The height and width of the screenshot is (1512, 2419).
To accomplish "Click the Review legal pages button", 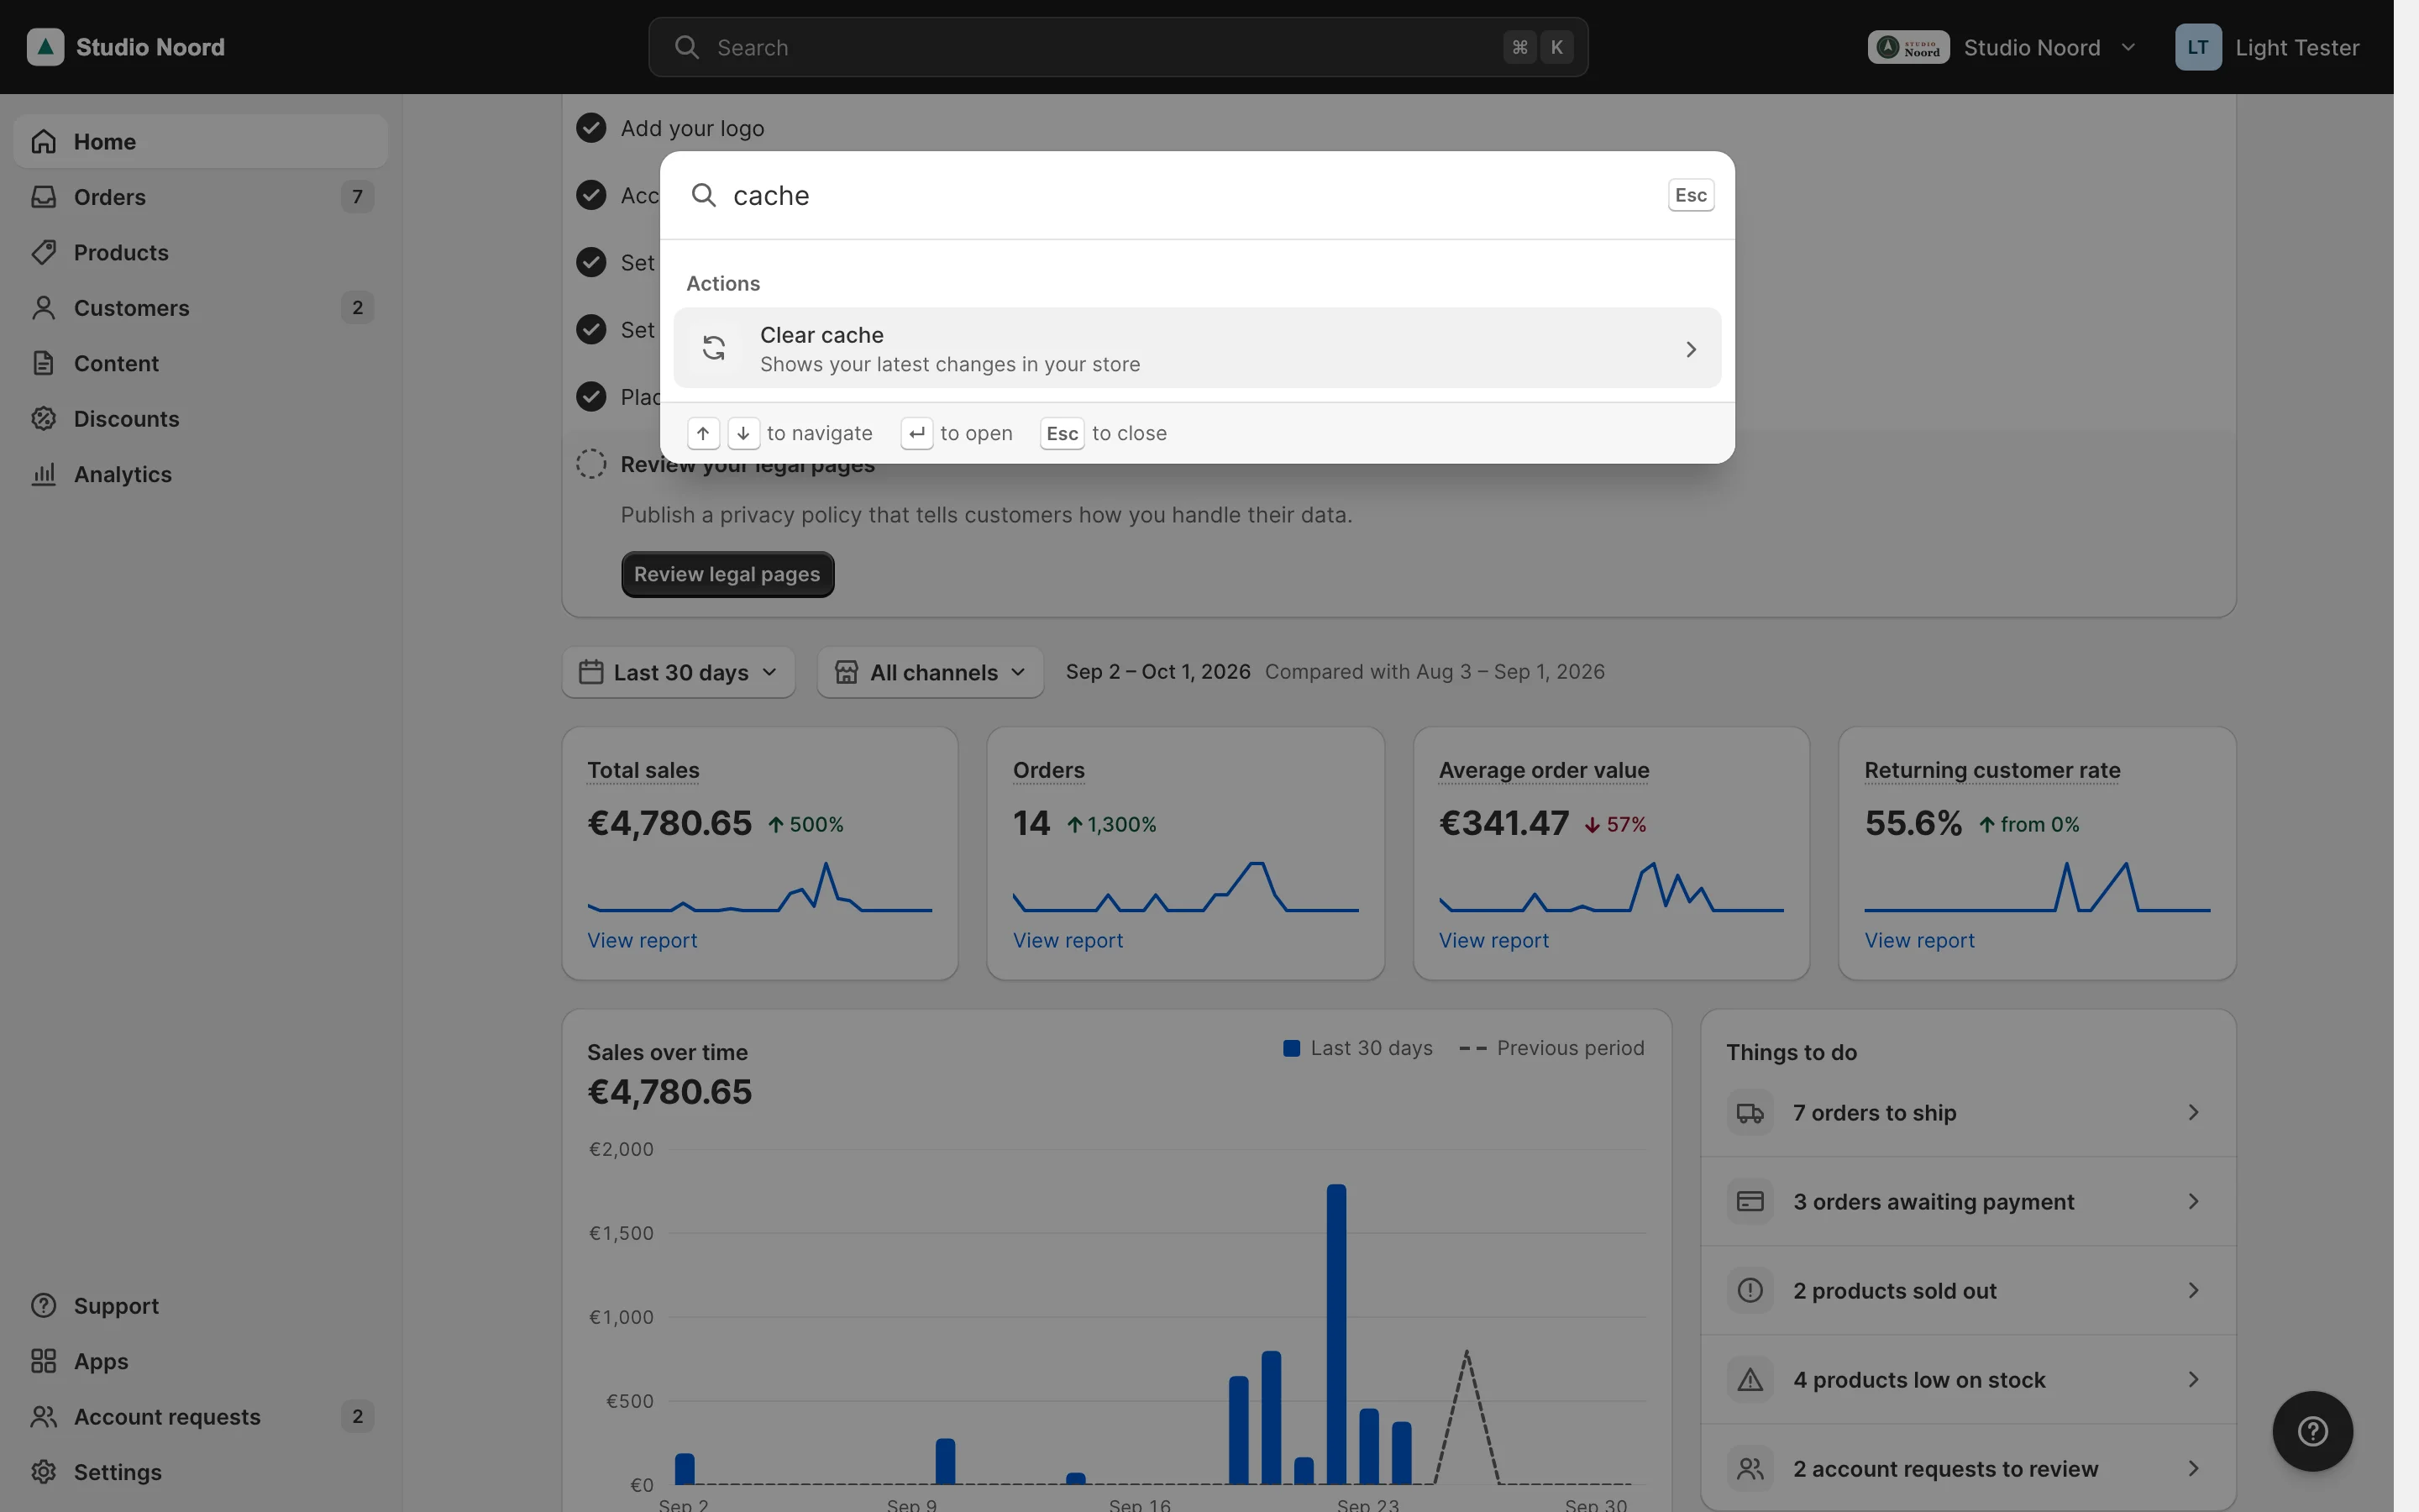I will 727,574.
